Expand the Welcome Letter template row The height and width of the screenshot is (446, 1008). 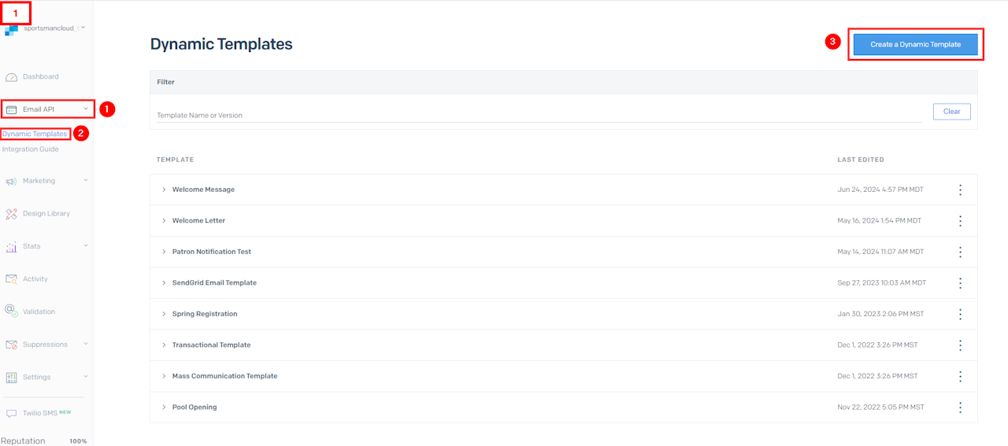(164, 221)
